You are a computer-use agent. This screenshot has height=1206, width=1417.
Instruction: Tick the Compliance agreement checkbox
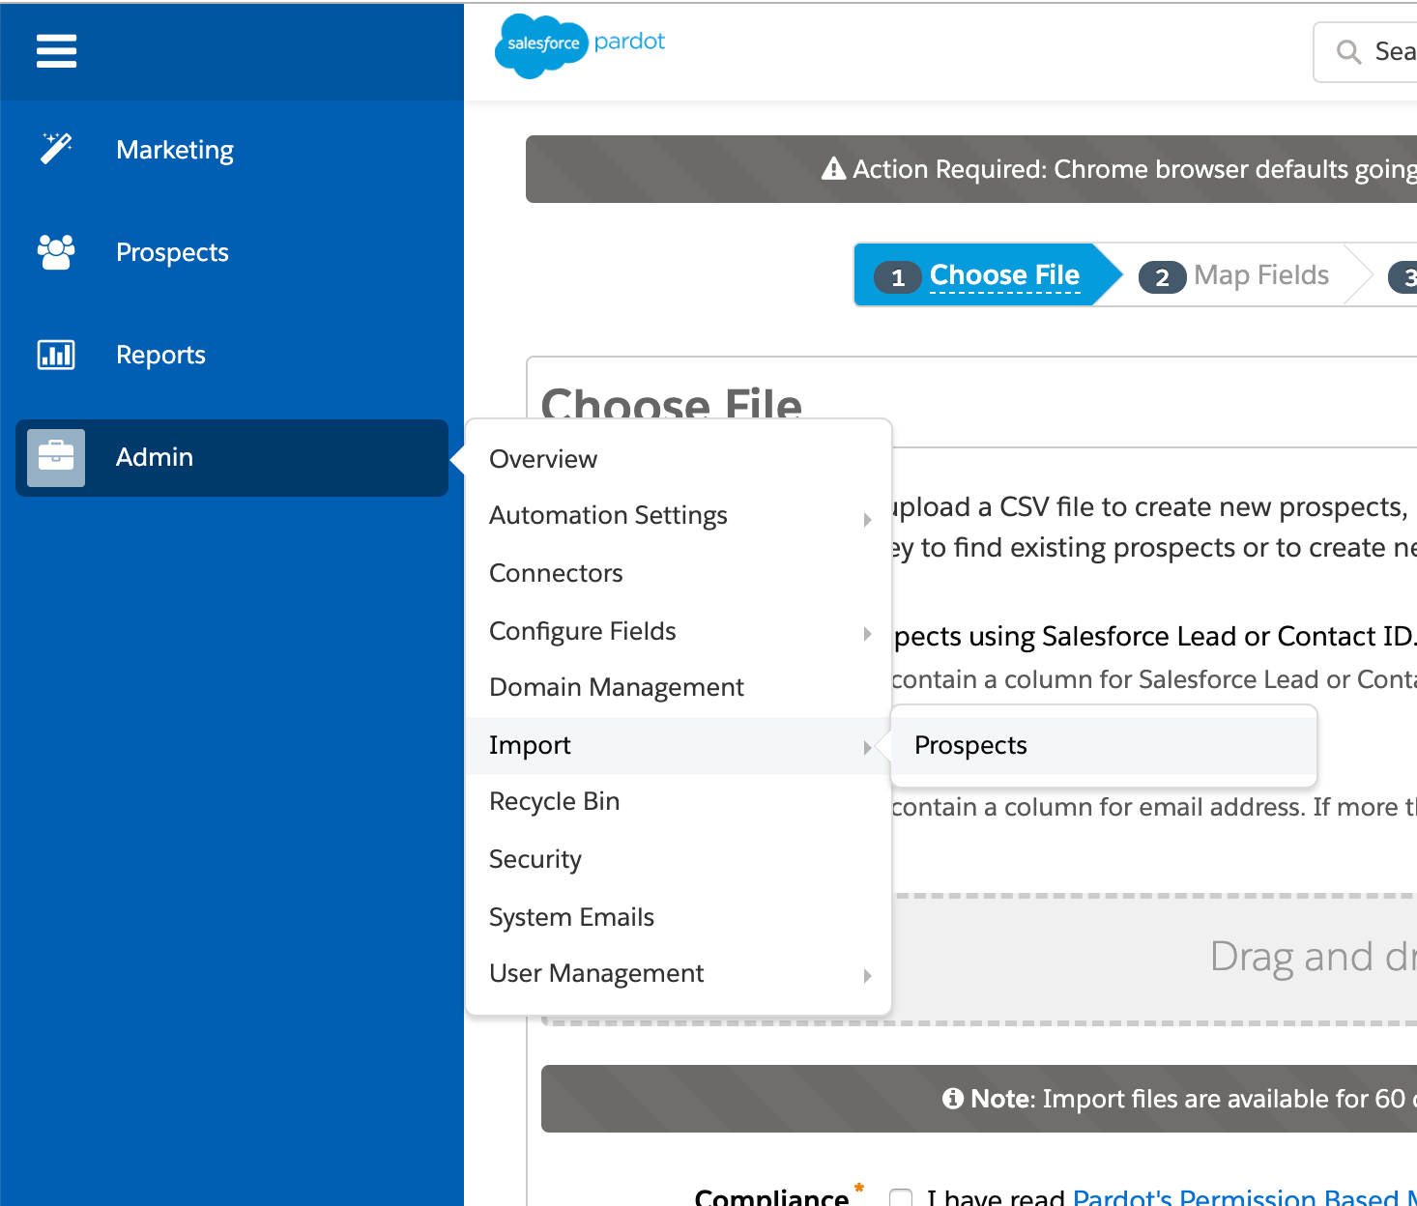pyautogui.click(x=901, y=1198)
